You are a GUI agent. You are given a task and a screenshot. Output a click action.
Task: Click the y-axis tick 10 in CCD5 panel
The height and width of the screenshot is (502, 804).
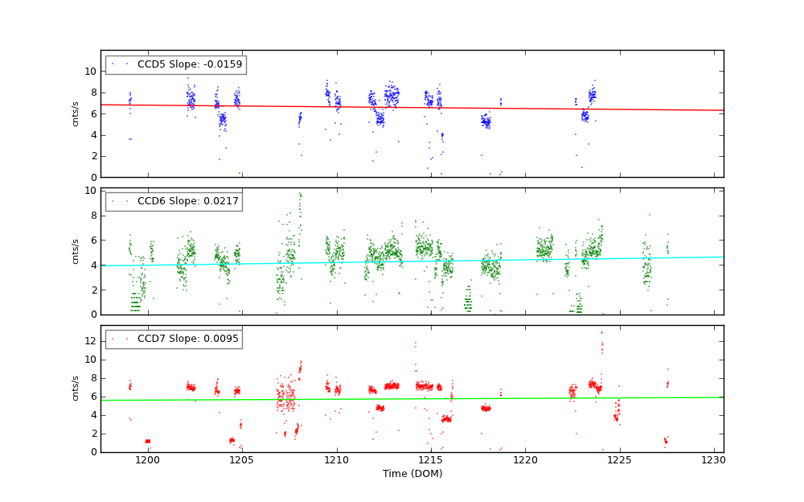point(91,72)
